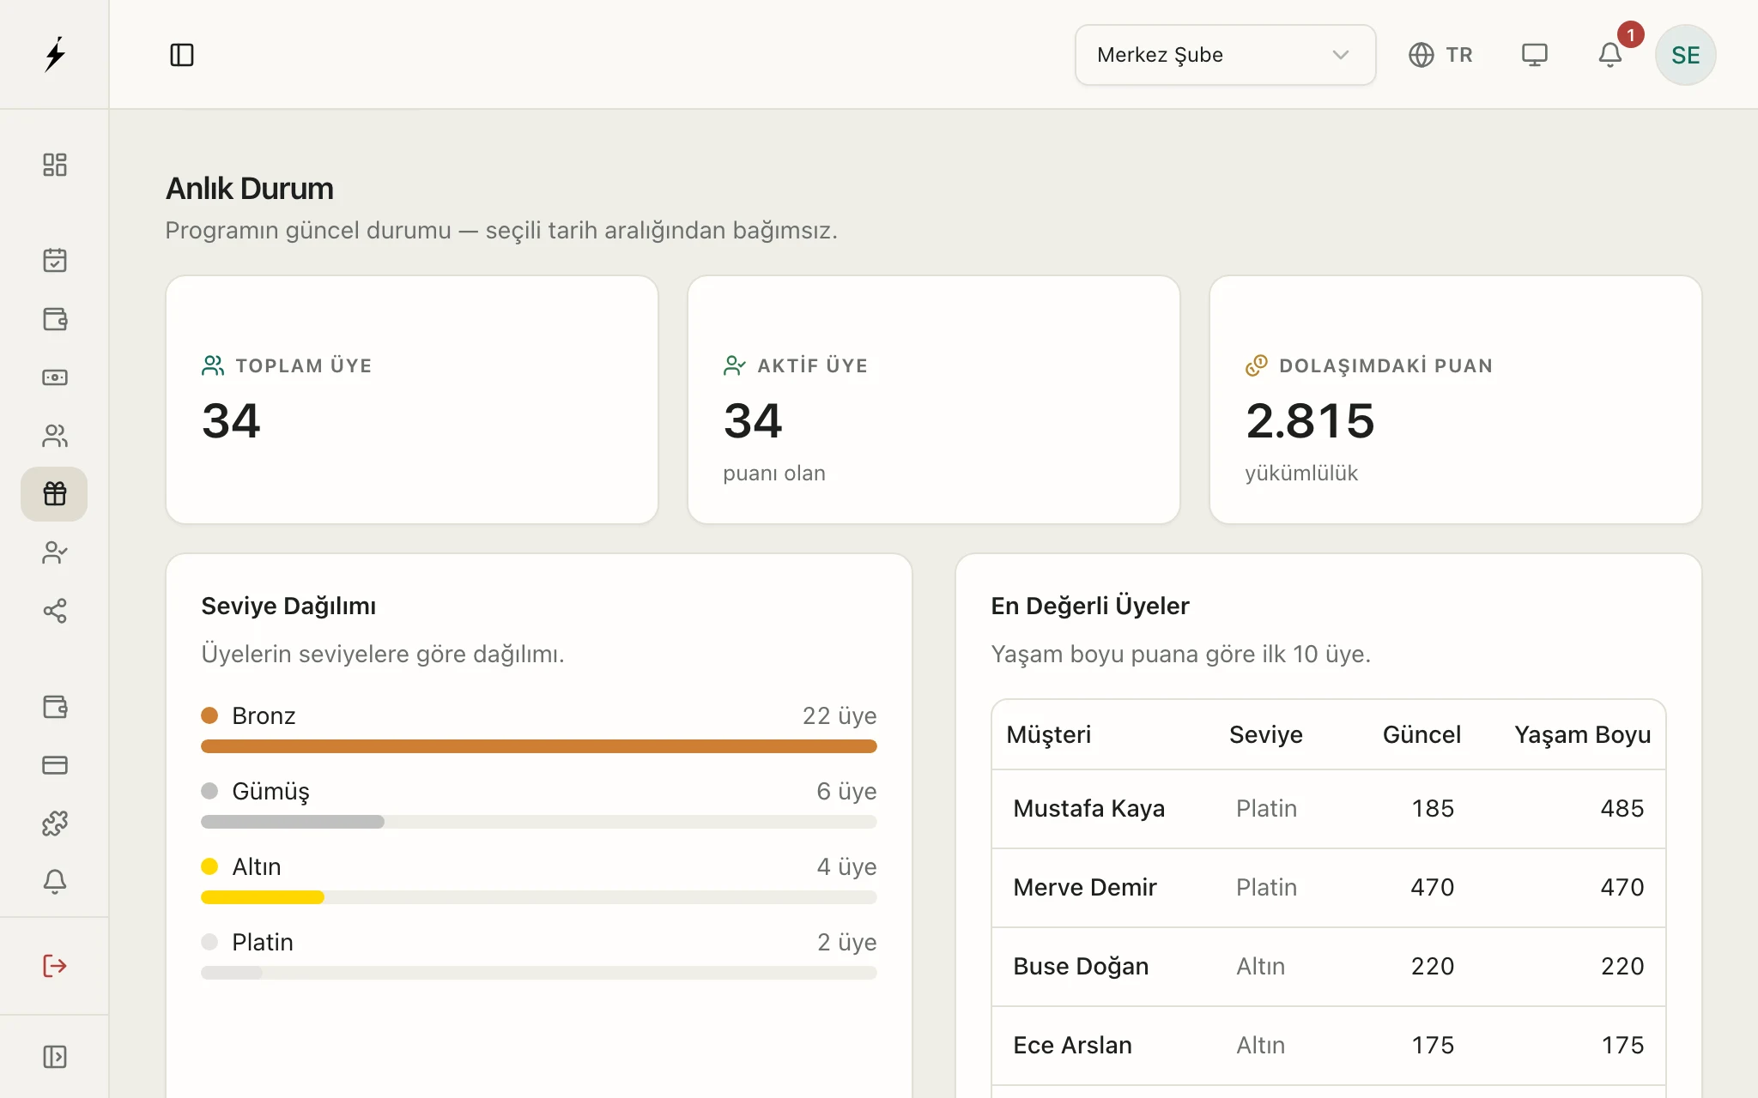Click the Altın yellow progress bar
This screenshot has height=1098, width=1758.
coord(263,897)
